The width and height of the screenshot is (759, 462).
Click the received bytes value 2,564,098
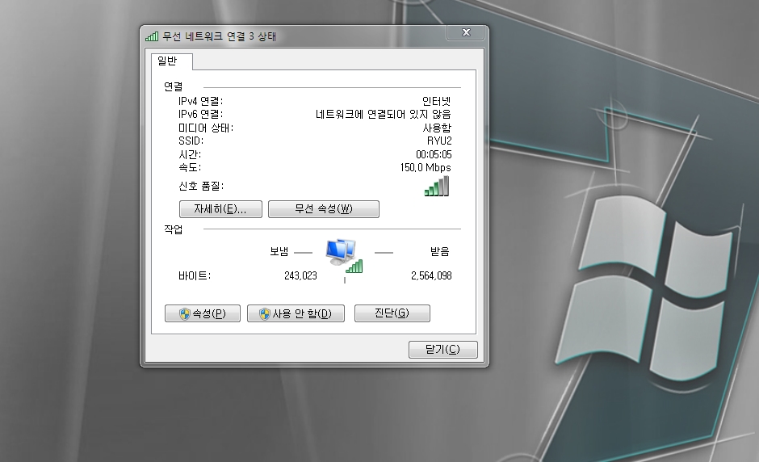pos(431,275)
